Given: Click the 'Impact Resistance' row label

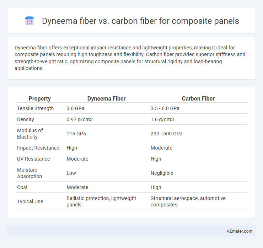Looking at the screenshot, I should (38, 148).
